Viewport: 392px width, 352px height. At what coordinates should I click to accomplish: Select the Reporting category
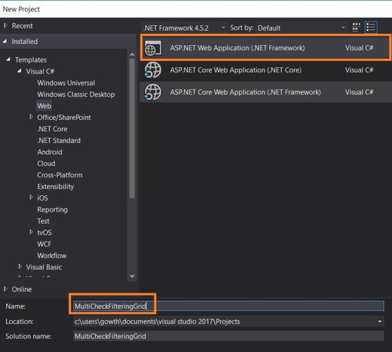click(52, 210)
